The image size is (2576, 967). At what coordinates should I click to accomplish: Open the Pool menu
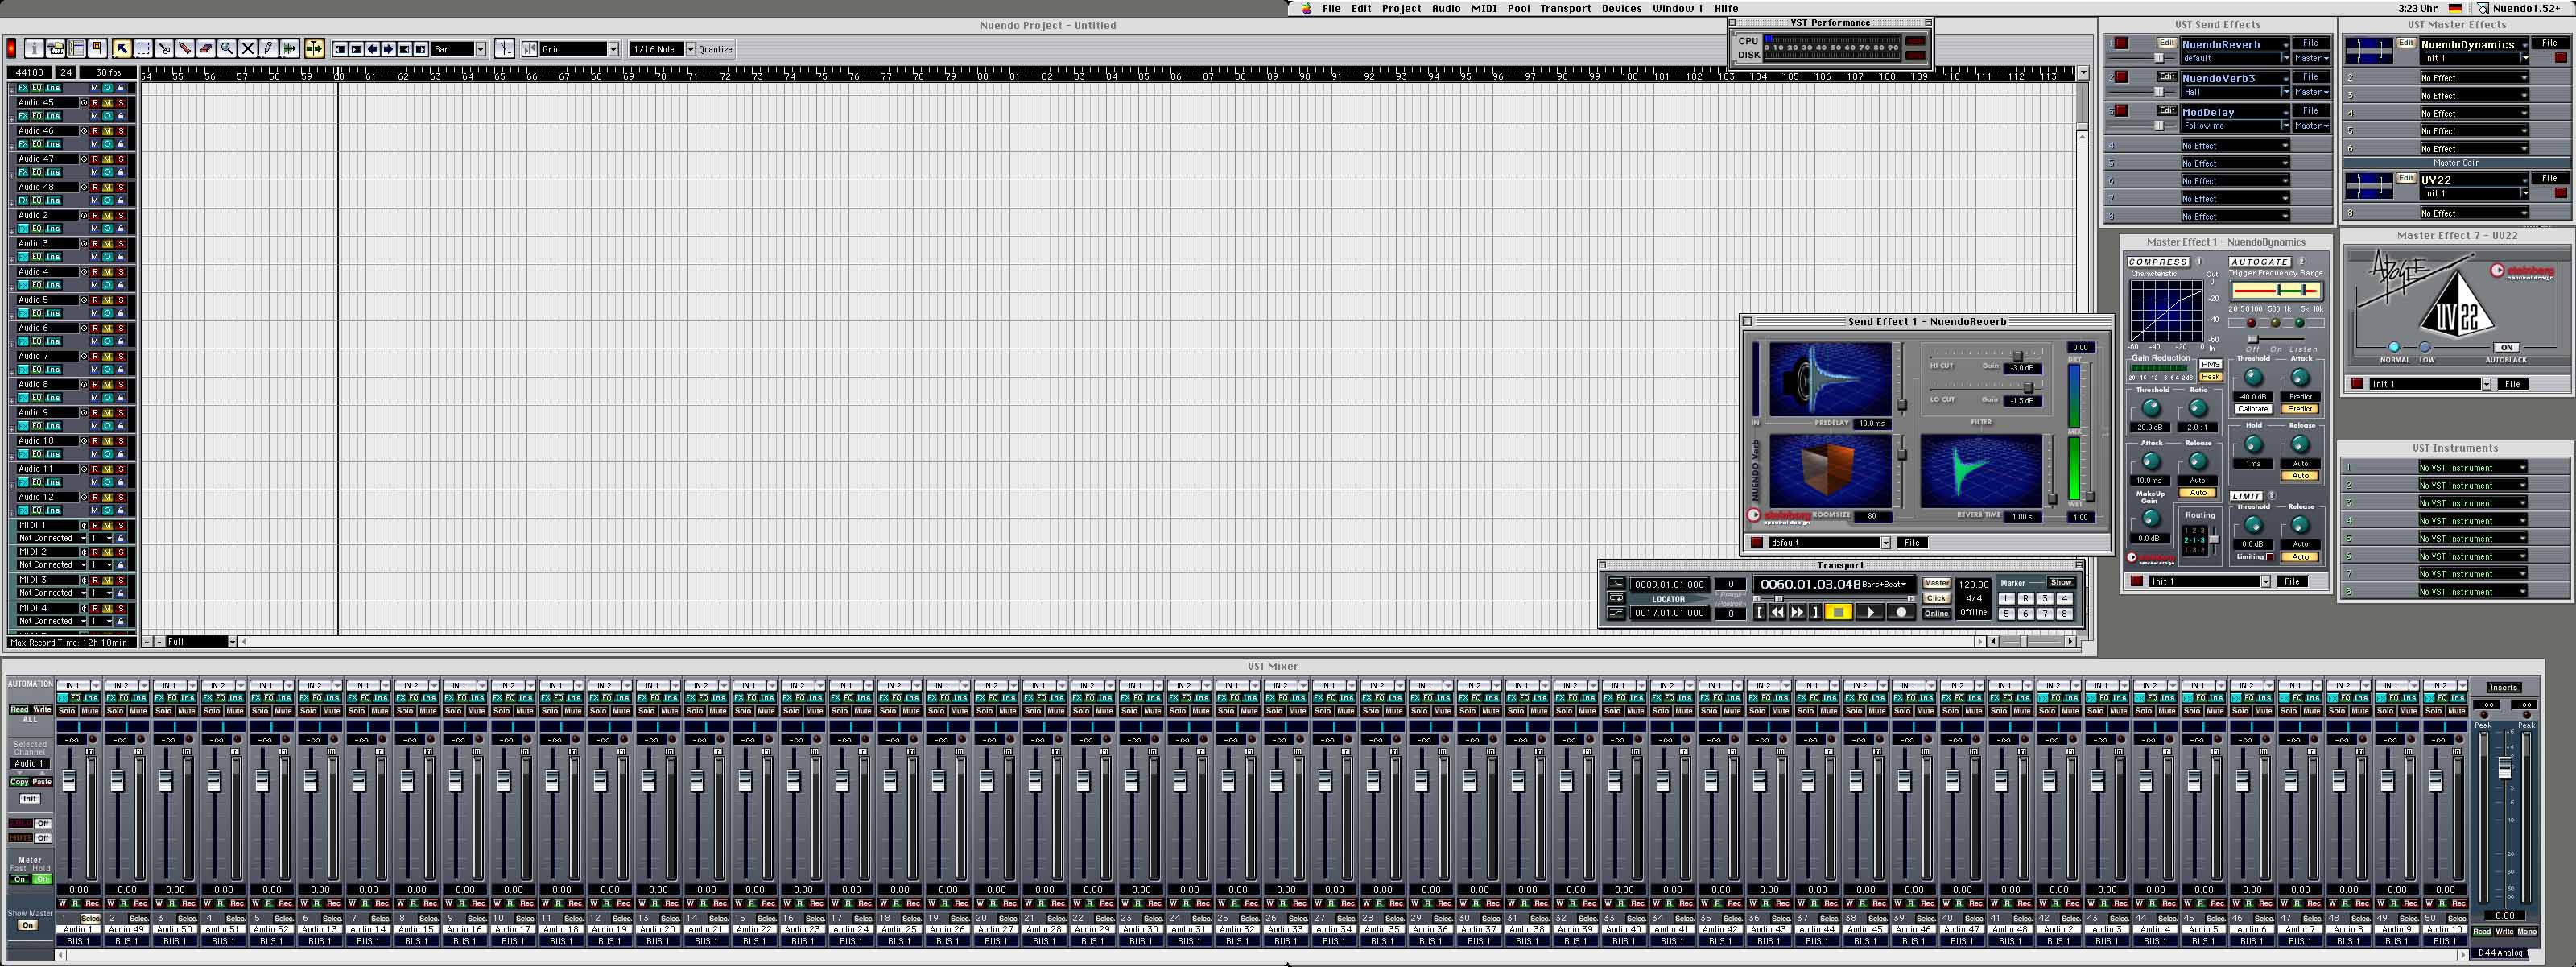point(1518,8)
